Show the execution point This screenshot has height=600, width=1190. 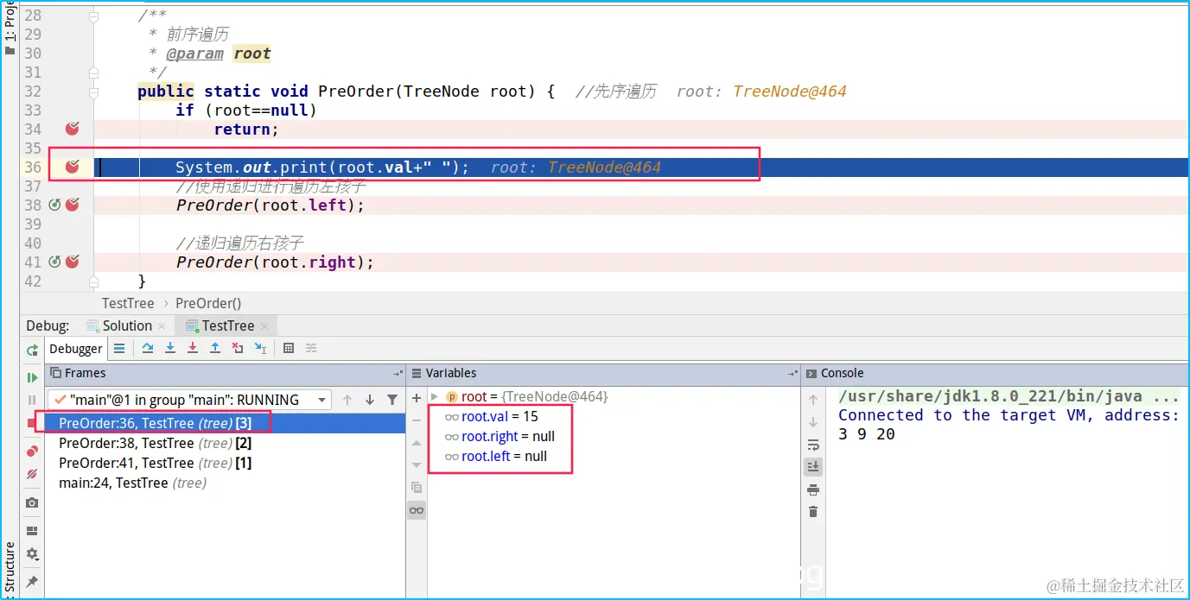click(119, 348)
